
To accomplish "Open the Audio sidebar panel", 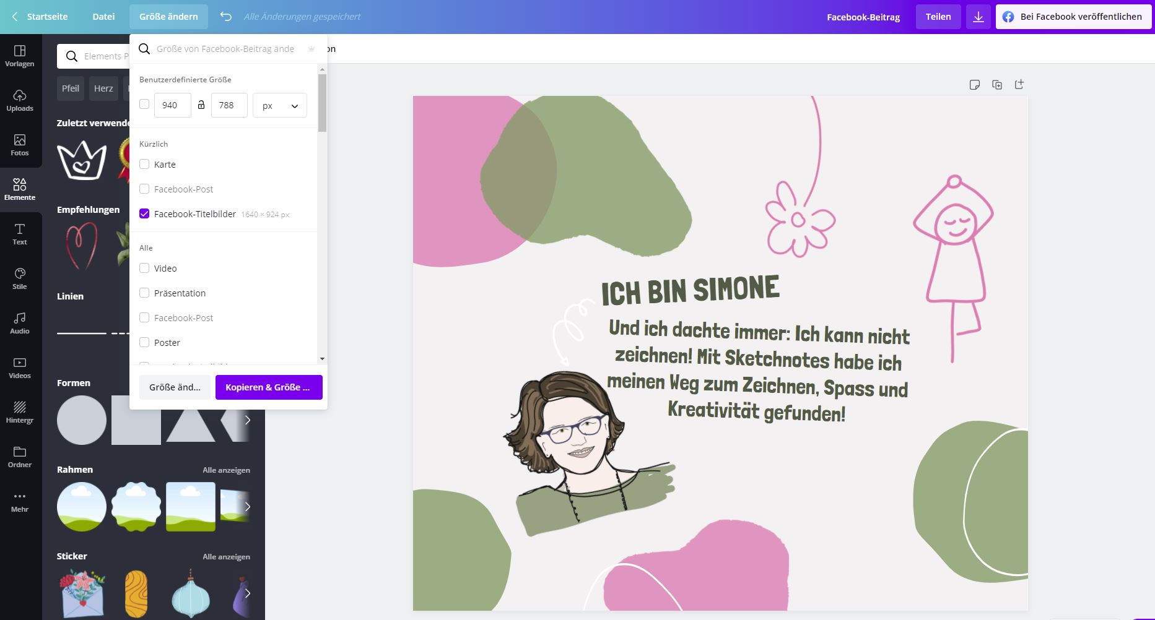I will (20, 323).
